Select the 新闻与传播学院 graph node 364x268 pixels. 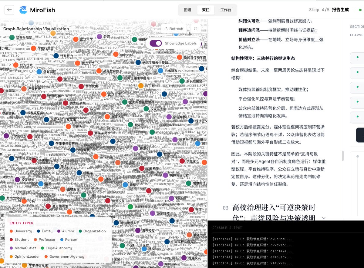[x=180, y=57]
